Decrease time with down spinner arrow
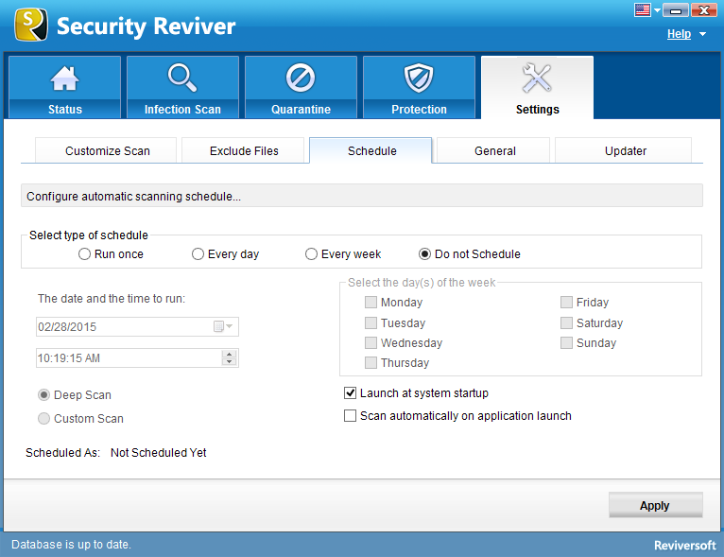Screen dimensions: 724x557 pos(229,362)
